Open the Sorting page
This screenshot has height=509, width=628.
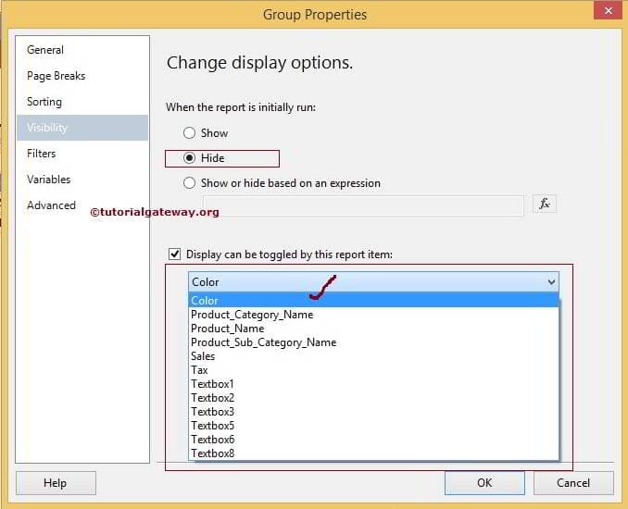[x=82, y=102]
